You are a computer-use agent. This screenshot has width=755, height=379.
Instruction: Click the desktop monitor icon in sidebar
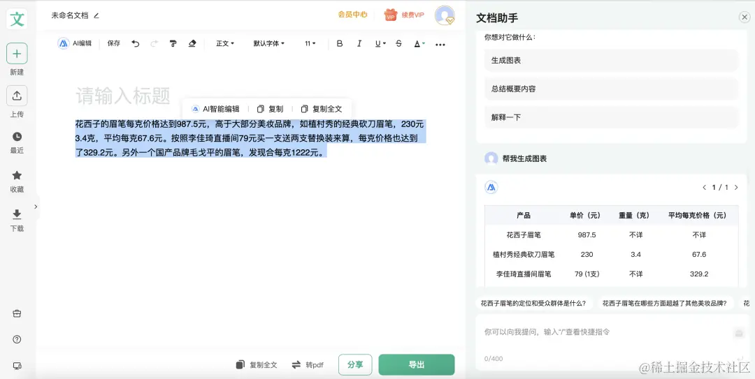point(17,366)
